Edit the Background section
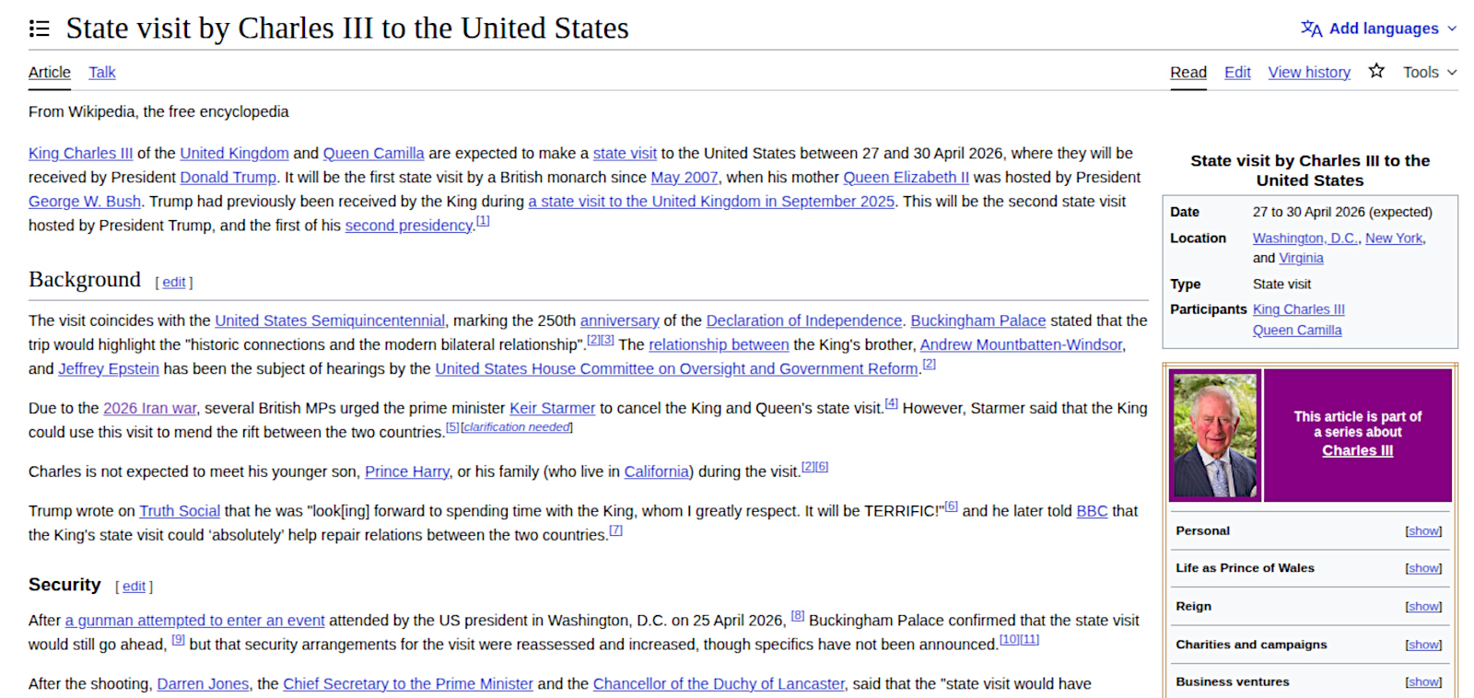The width and height of the screenshot is (1474, 698). (x=173, y=283)
